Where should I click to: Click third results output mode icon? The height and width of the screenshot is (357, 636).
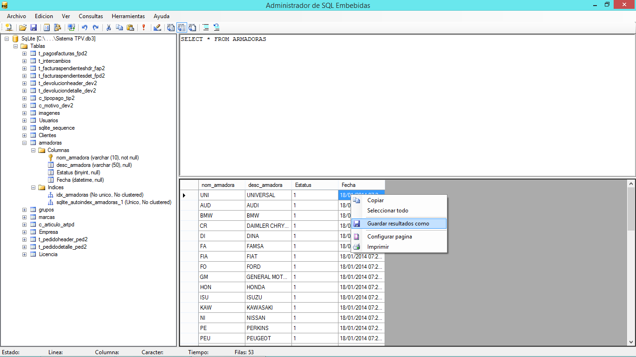pos(192,27)
